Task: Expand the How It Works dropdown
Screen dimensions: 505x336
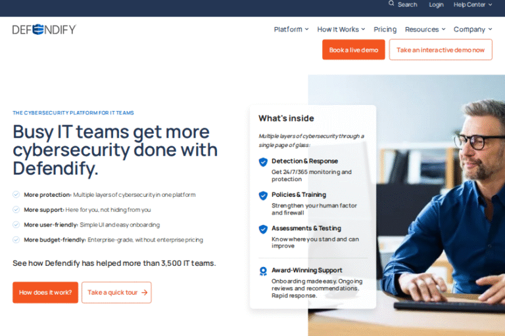Action: [341, 30]
